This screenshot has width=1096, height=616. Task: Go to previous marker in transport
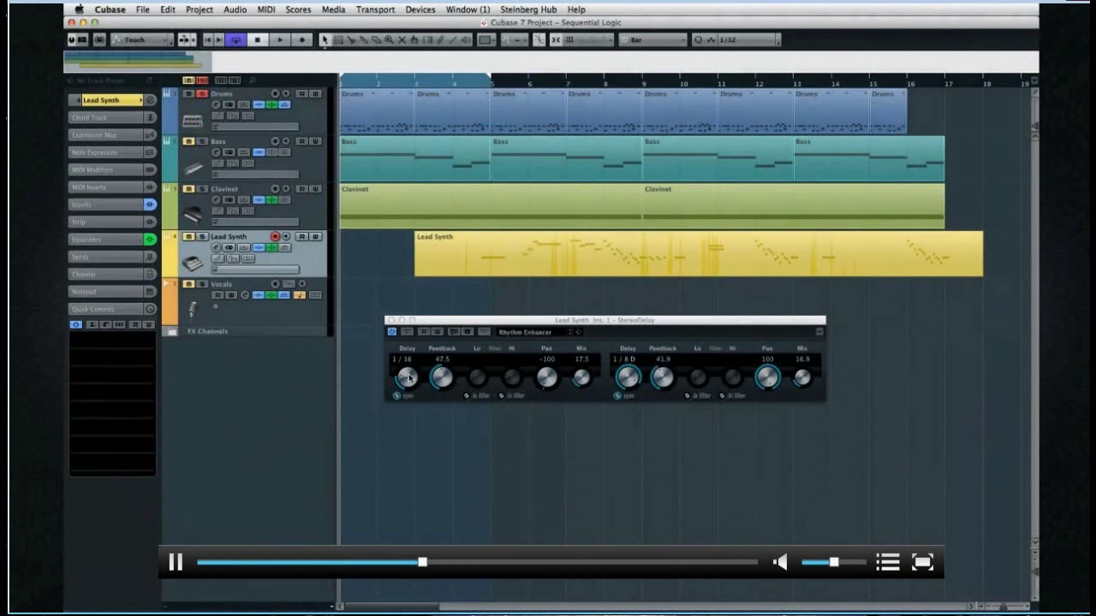pos(208,39)
